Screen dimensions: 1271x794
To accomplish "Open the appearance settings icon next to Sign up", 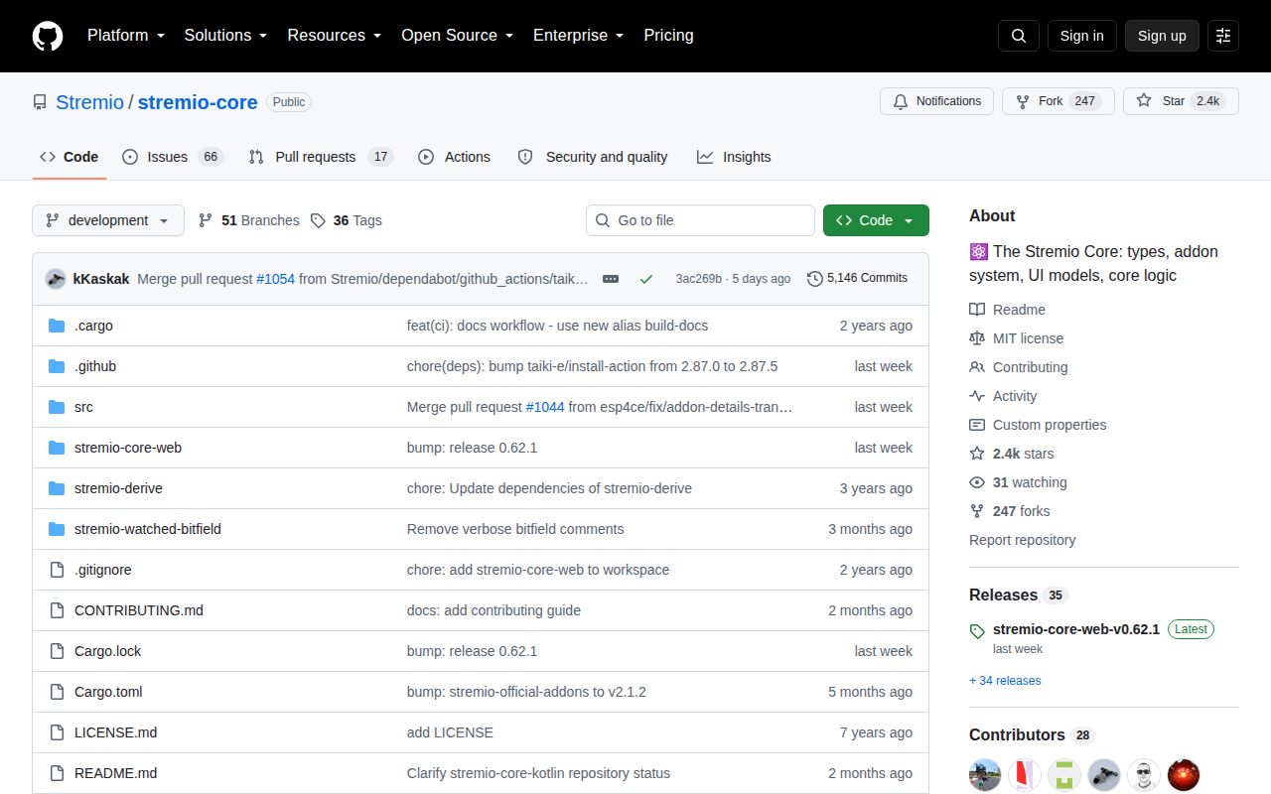I will pyautogui.click(x=1223, y=36).
